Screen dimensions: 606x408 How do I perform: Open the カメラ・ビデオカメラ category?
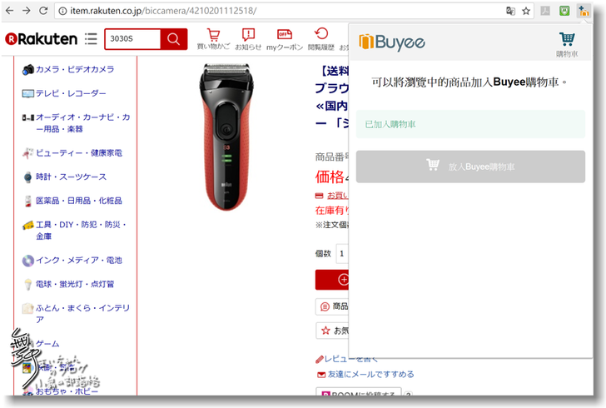pos(75,69)
